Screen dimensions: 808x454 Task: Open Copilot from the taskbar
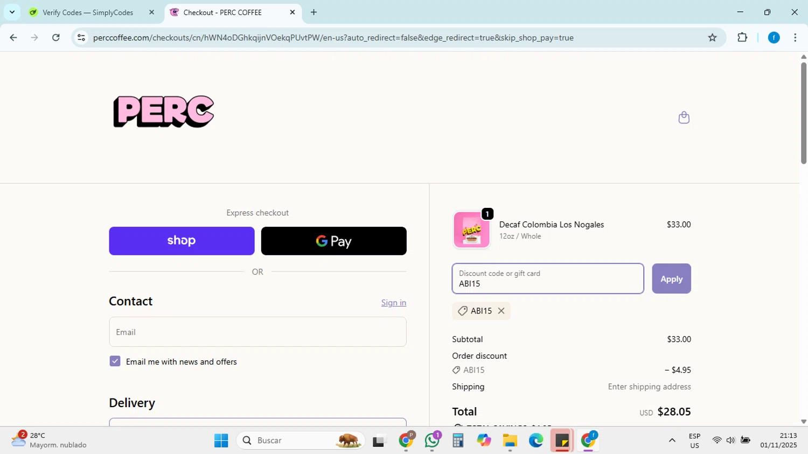(x=484, y=441)
